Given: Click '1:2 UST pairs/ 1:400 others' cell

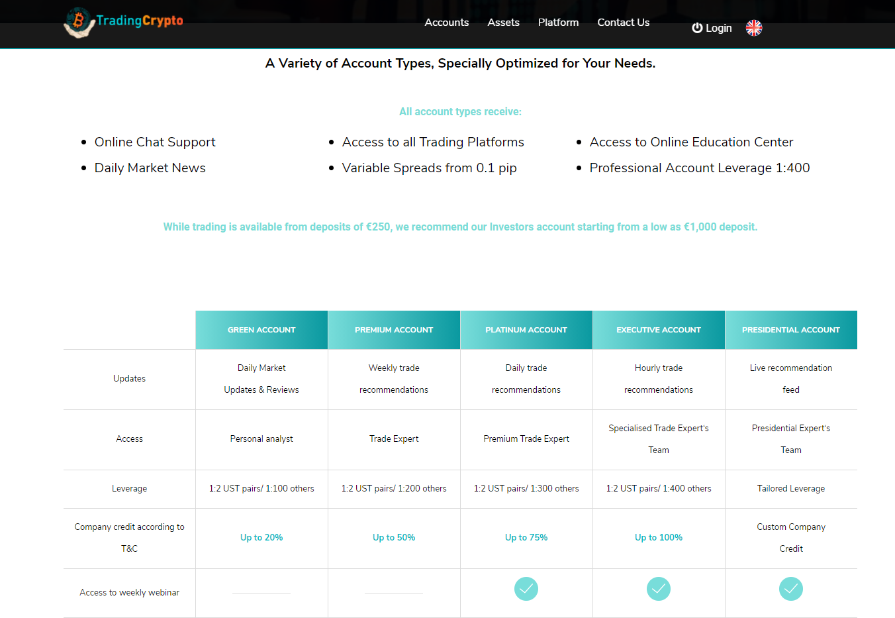Looking at the screenshot, I should 659,489.
